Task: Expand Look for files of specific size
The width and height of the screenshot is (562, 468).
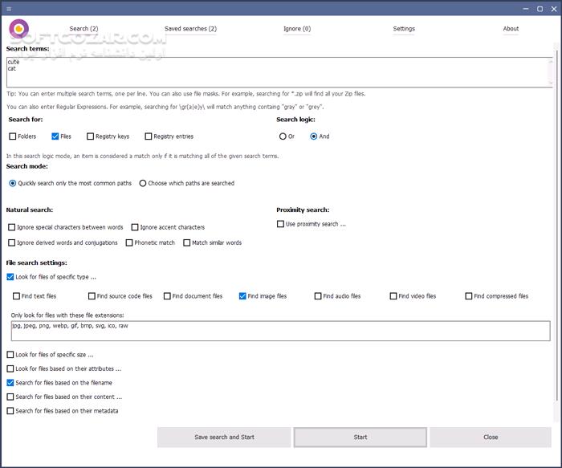Action: click(x=10, y=355)
